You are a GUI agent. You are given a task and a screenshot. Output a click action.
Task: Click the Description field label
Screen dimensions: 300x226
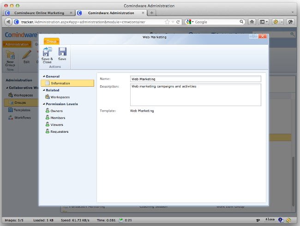coord(109,86)
